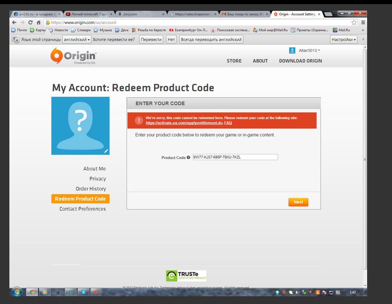Open the Мой мир@Mail.Ru bookmark

click(x=270, y=30)
